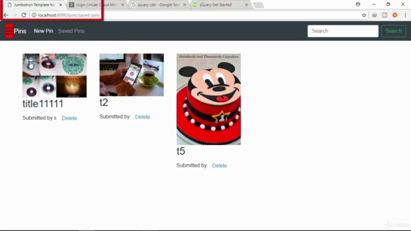Image resolution: width=411 pixels, height=231 pixels.
Task: Open the New Pin page
Action: [44, 31]
